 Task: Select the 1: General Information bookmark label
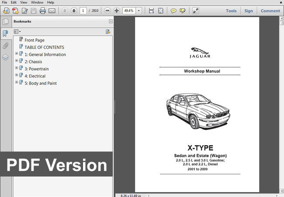[x=45, y=54]
